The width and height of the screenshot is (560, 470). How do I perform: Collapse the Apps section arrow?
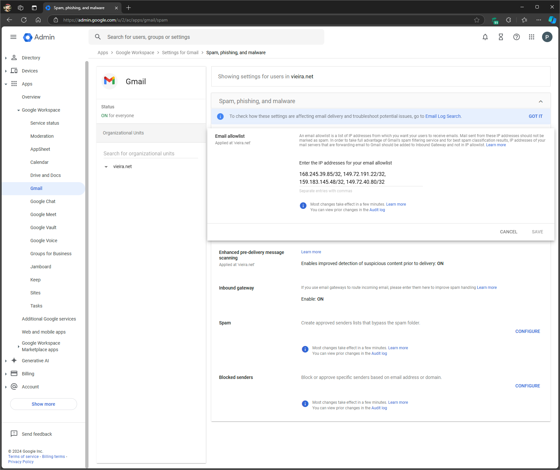6,84
